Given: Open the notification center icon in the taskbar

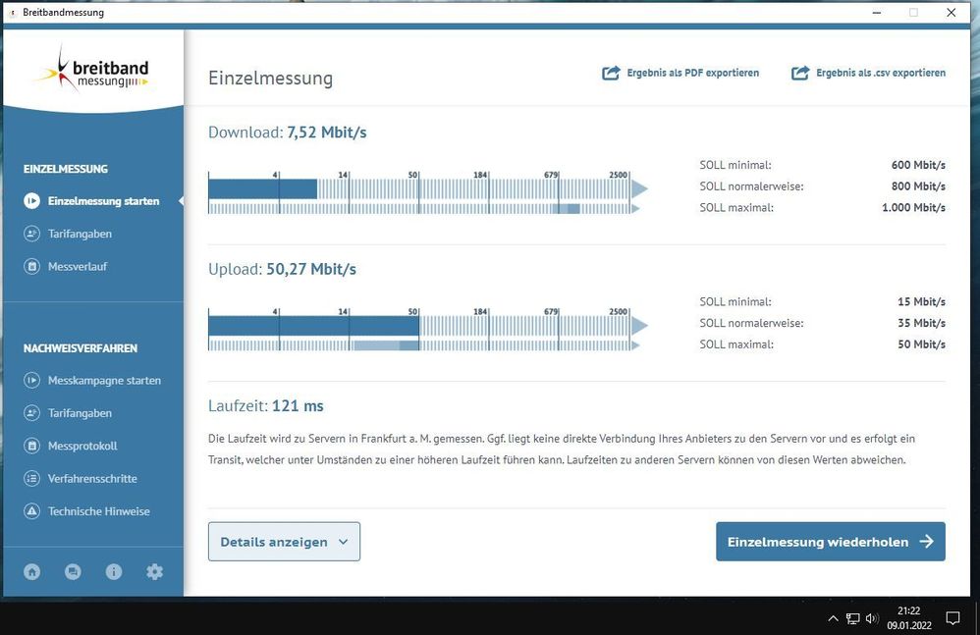Looking at the screenshot, I should point(953,618).
